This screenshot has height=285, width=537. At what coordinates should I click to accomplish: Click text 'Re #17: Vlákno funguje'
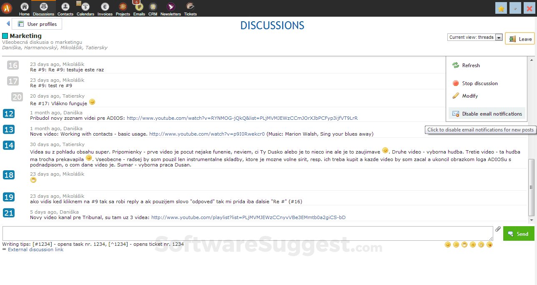coord(58,103)
